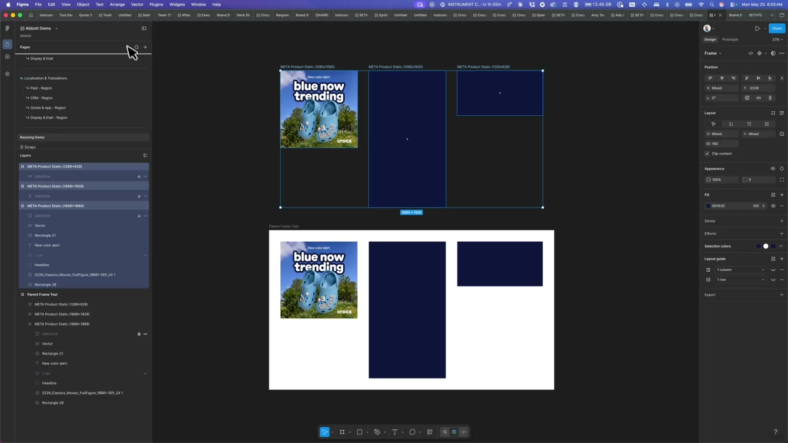Hide the 0D163C fill layer
This screenshot has width=788, height=443.
click(x=773, y=206)
